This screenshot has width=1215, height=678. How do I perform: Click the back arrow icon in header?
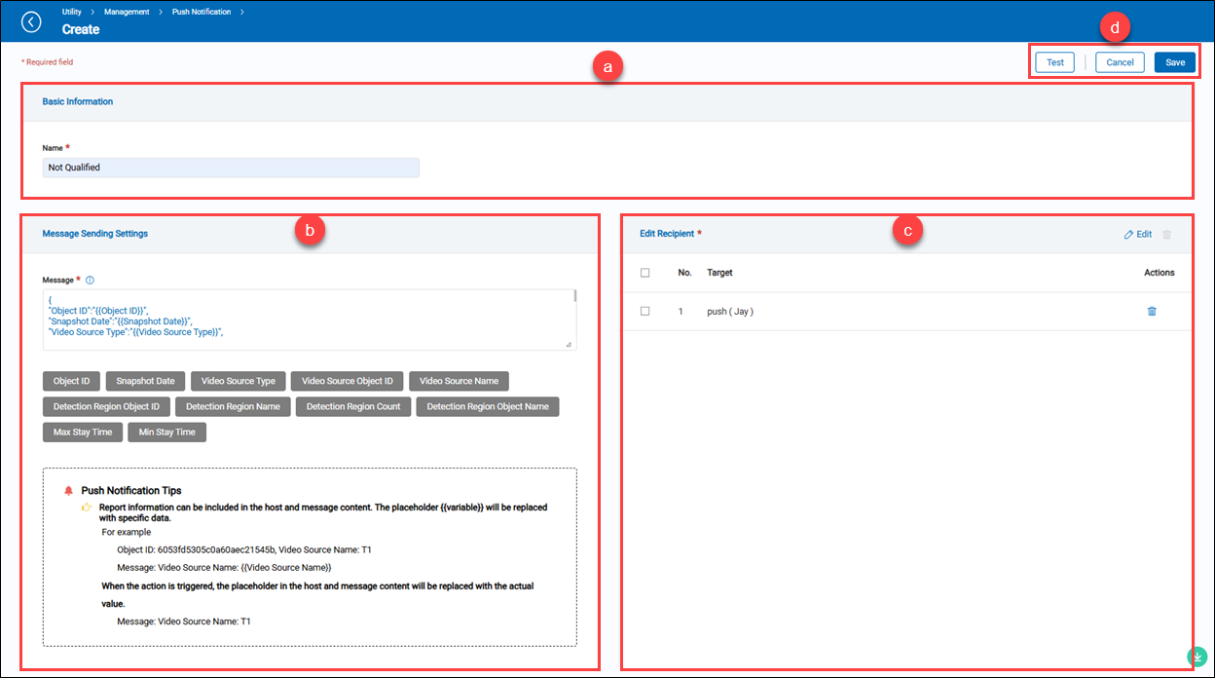pyautogui.click(x=31, y=21)
